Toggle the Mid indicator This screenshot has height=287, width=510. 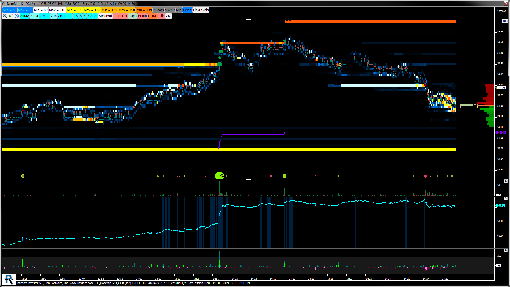[179, 10]
